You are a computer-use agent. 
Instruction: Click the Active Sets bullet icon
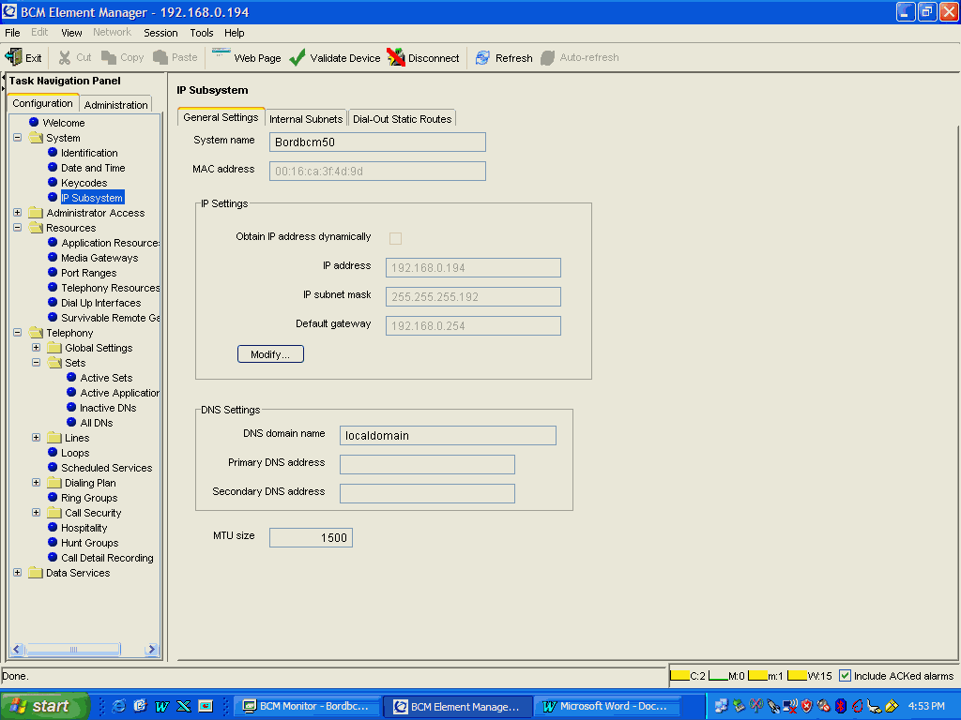[x=71, y=378]
